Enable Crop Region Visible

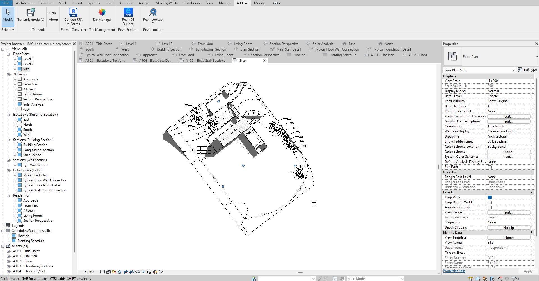point(490,202)
